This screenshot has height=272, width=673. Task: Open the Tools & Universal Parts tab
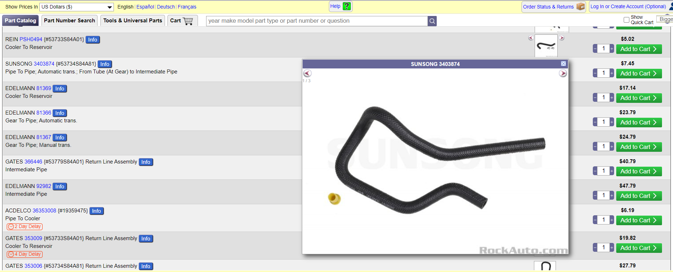(133, 21)
